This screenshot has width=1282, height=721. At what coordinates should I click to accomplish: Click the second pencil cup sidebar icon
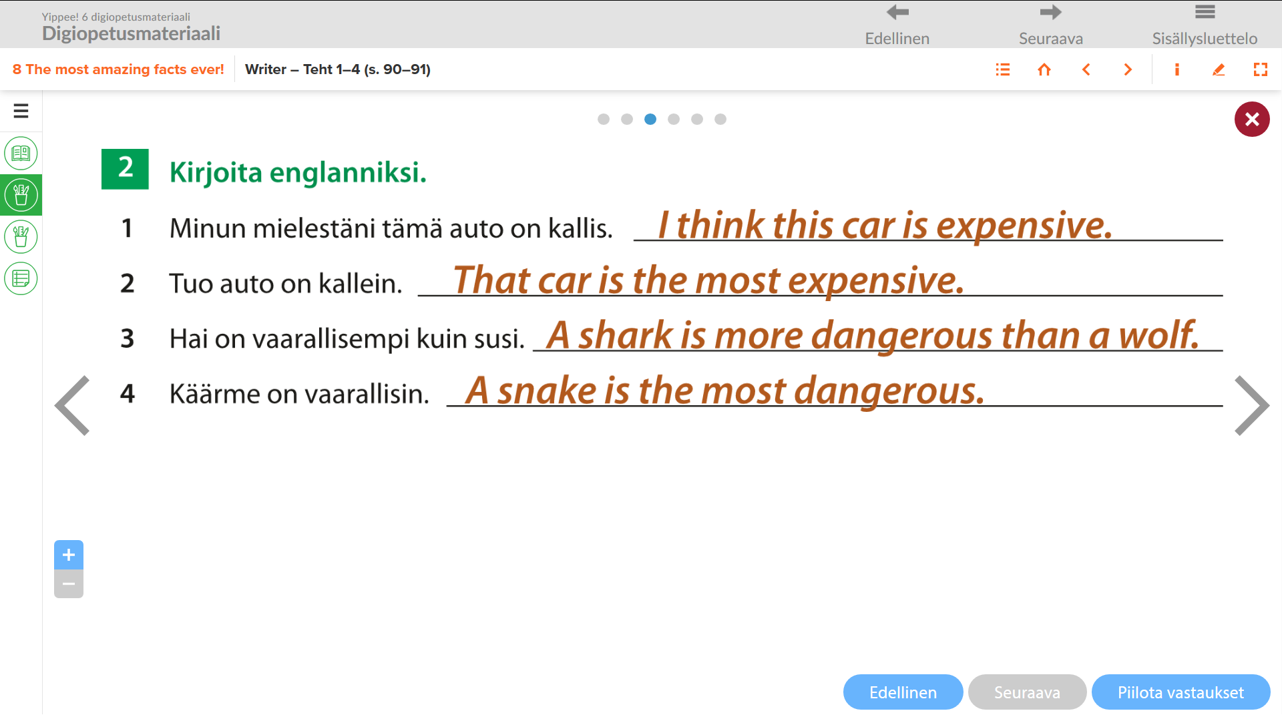pos(21,236)
